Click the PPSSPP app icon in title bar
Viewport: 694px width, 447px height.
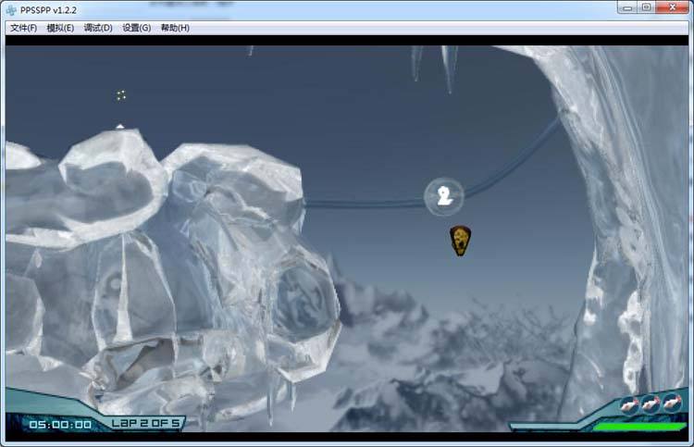tap(11, 10)
